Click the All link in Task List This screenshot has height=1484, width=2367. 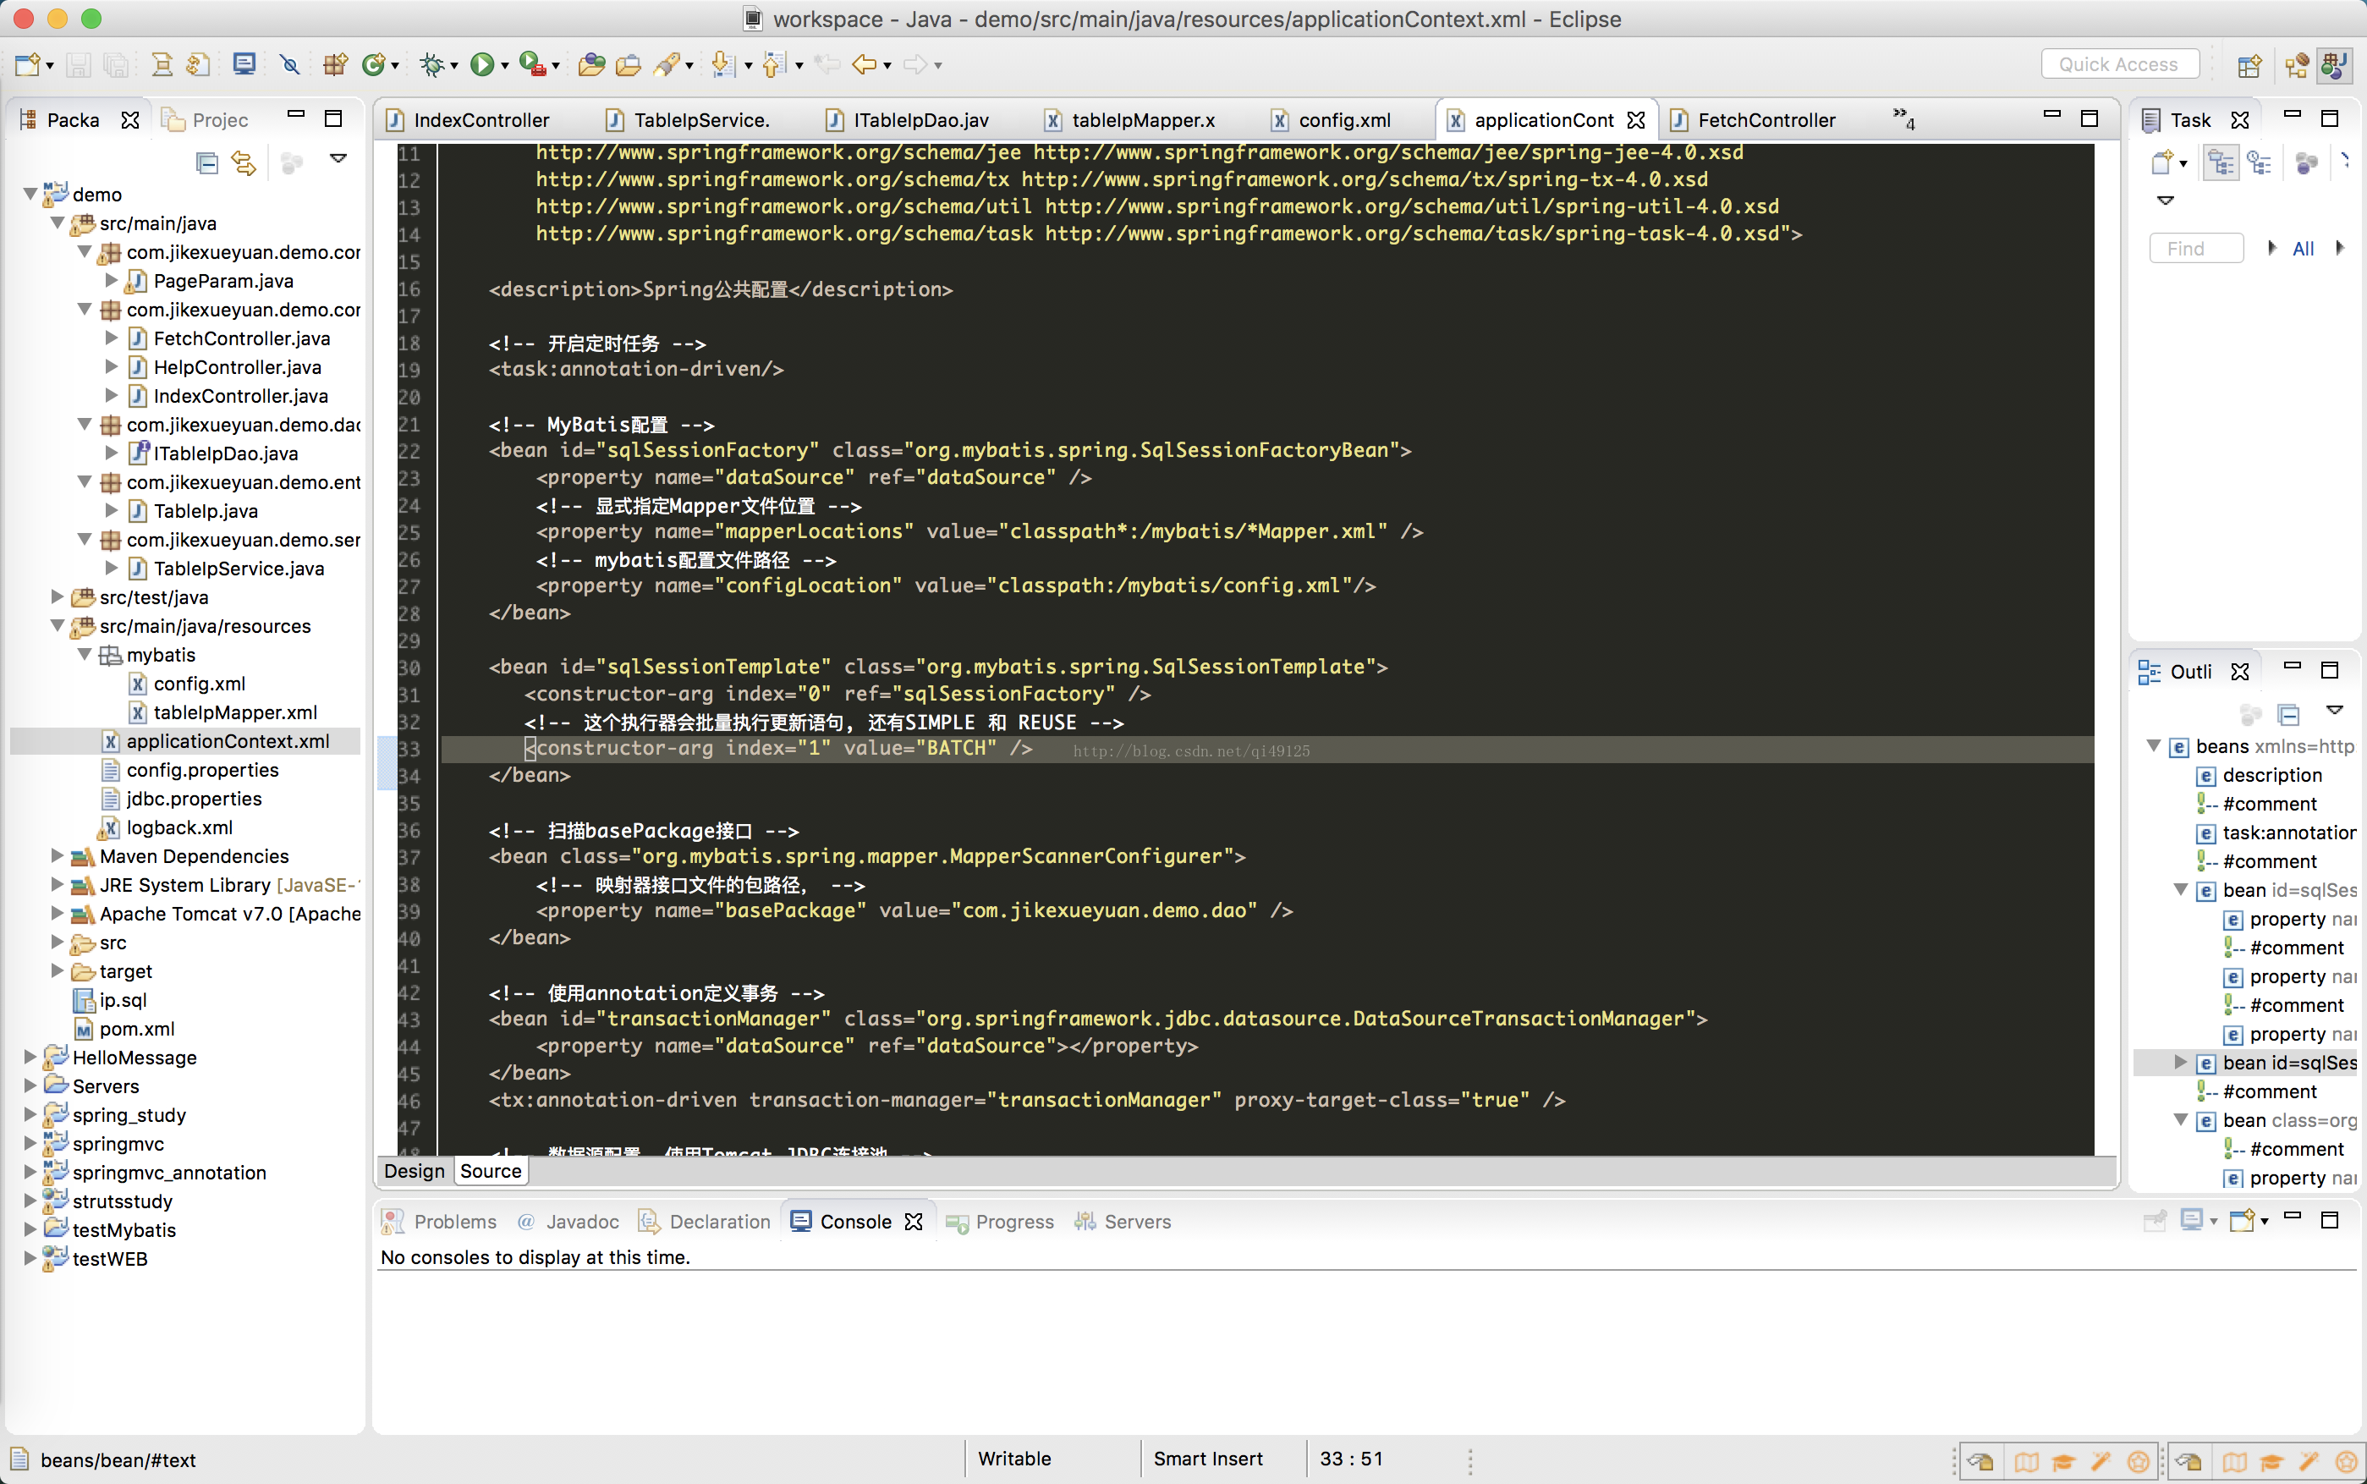coord(2302,248)
